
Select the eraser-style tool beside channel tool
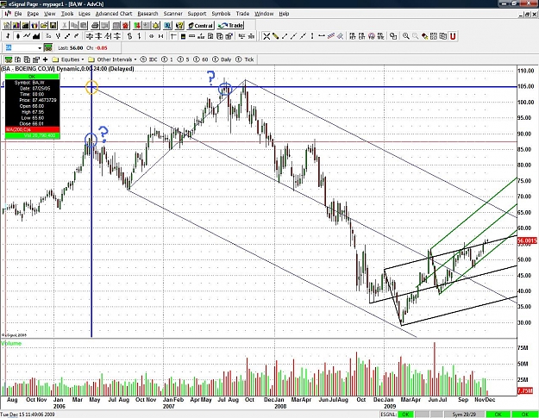pos(340,36)
